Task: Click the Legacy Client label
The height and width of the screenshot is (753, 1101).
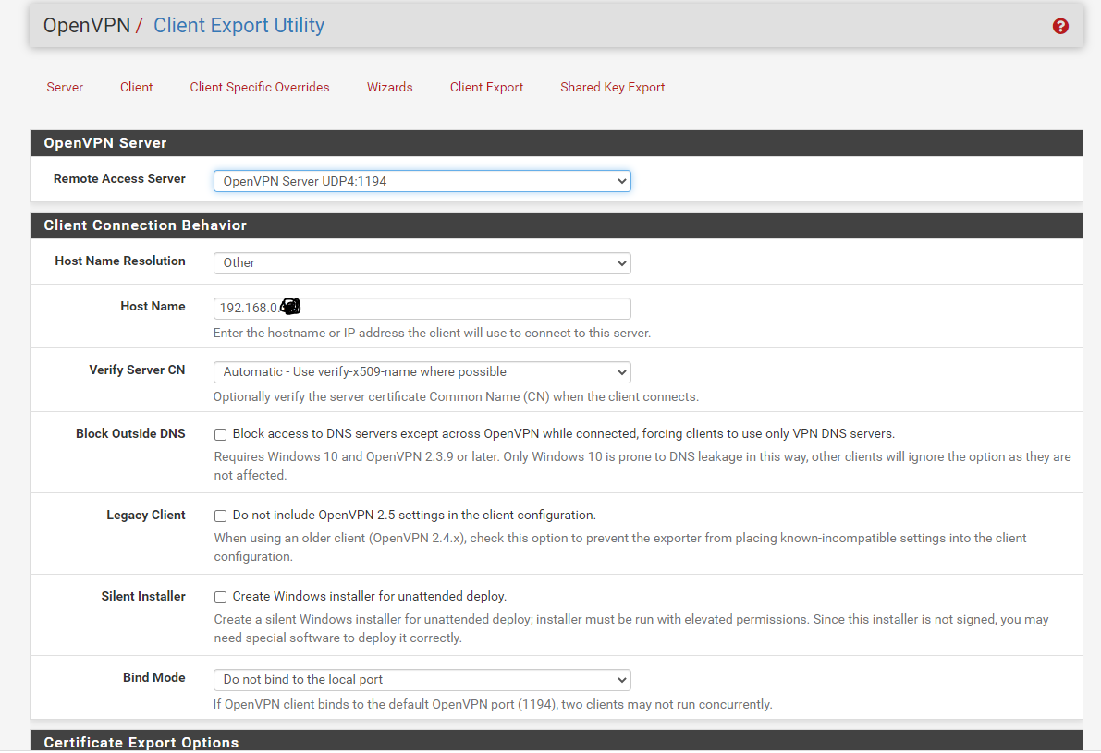Action: 146,516
